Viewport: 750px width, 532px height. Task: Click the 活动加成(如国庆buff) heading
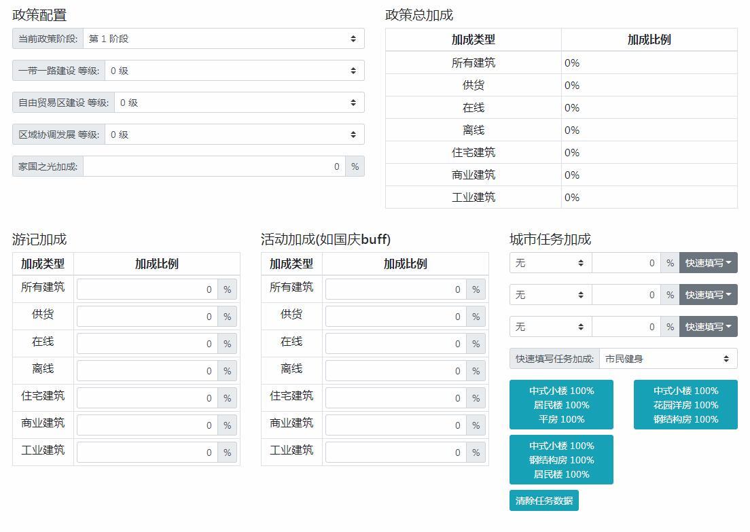pyautogui.click(x=325, y=239)
